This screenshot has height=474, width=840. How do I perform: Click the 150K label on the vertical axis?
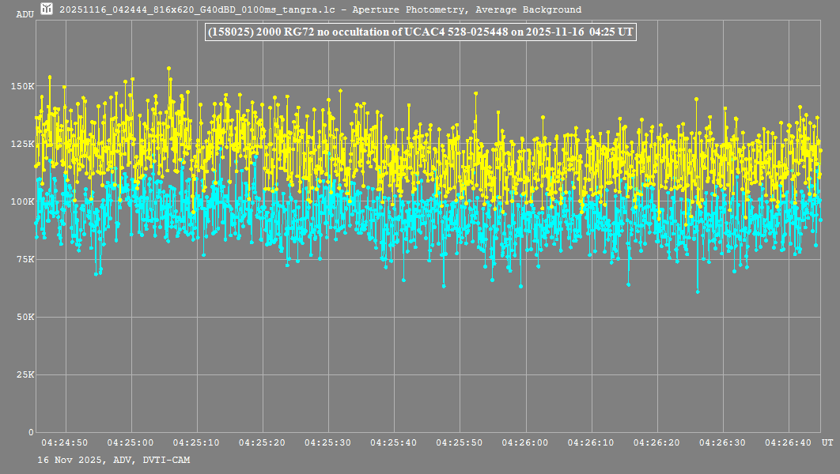coord(22,86)
